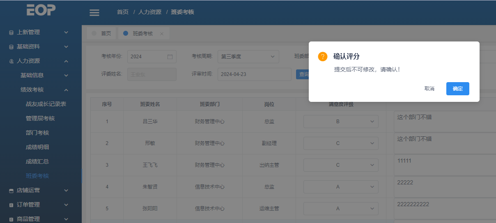Image resolution: width=496 pixels, height=223 pixels.
Task: Click the EOP logo
Action: pos(41,10)
